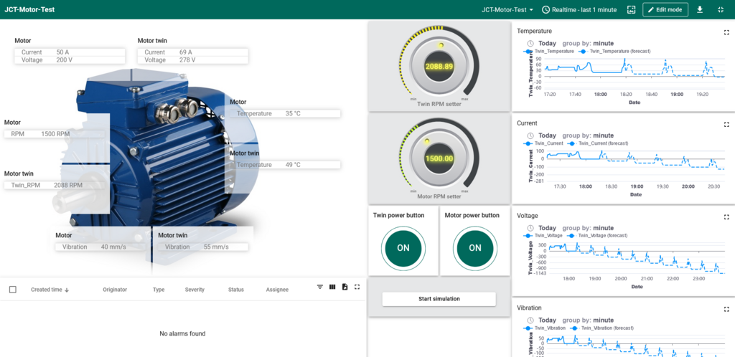Export alarm data with the file icon

pyautogui.click(x=345, y=287)
